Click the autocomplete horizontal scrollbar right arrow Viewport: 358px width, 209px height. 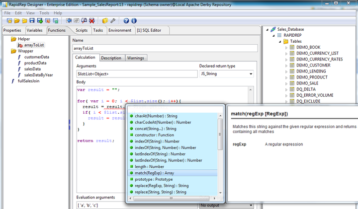215,199
